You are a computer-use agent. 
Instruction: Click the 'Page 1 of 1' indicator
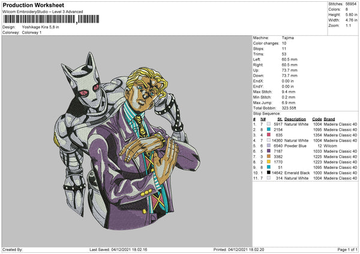[347, 249]
